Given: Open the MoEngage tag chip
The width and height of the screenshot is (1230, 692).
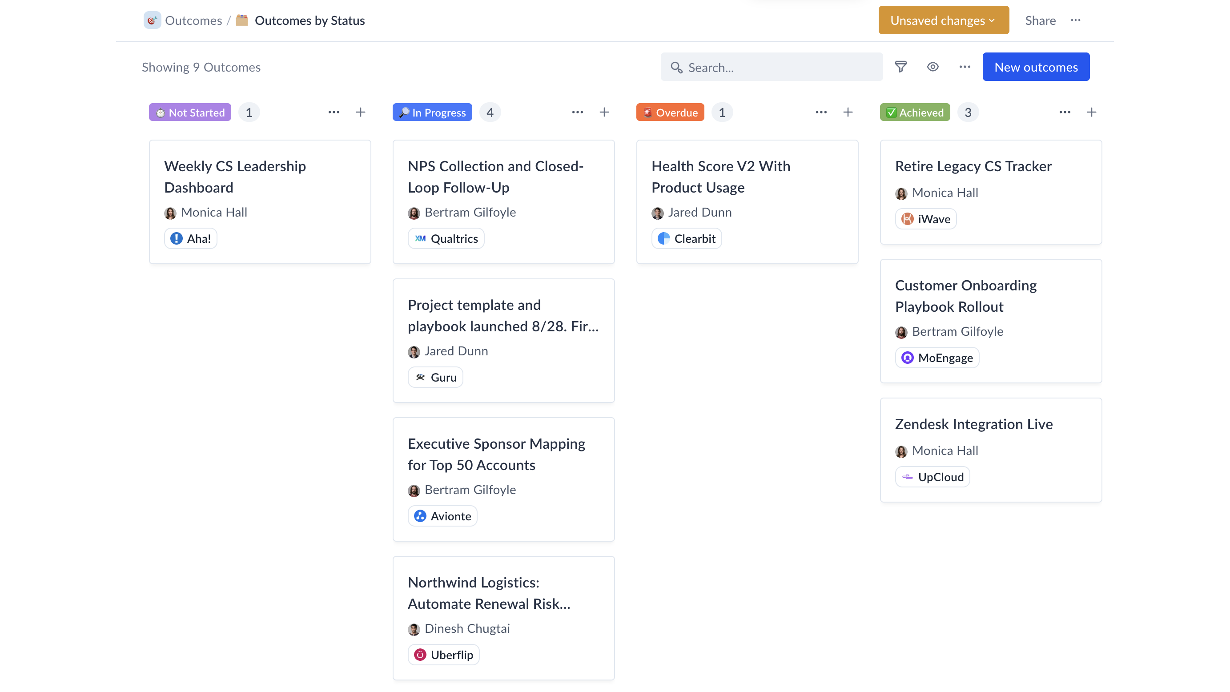Looking at the screenshot, I should click(937, 358).
